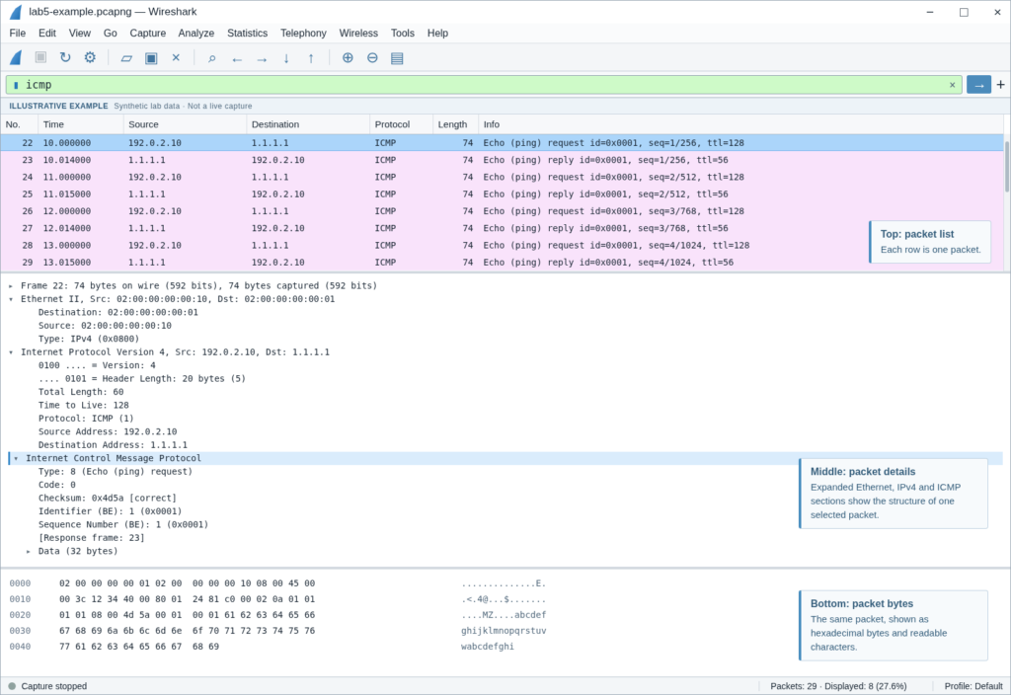
Task: Click the stop capture square icon
Action: (x=40, y=57)
